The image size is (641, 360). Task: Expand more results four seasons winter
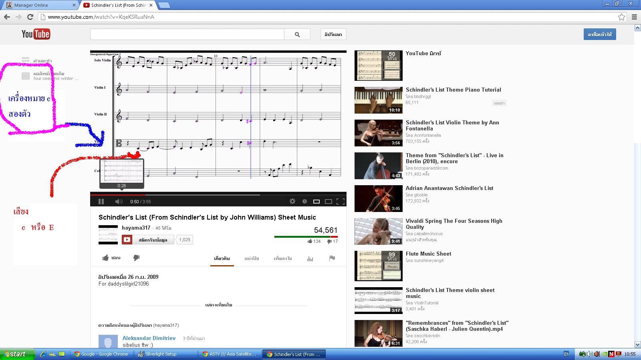coord(50,76)
